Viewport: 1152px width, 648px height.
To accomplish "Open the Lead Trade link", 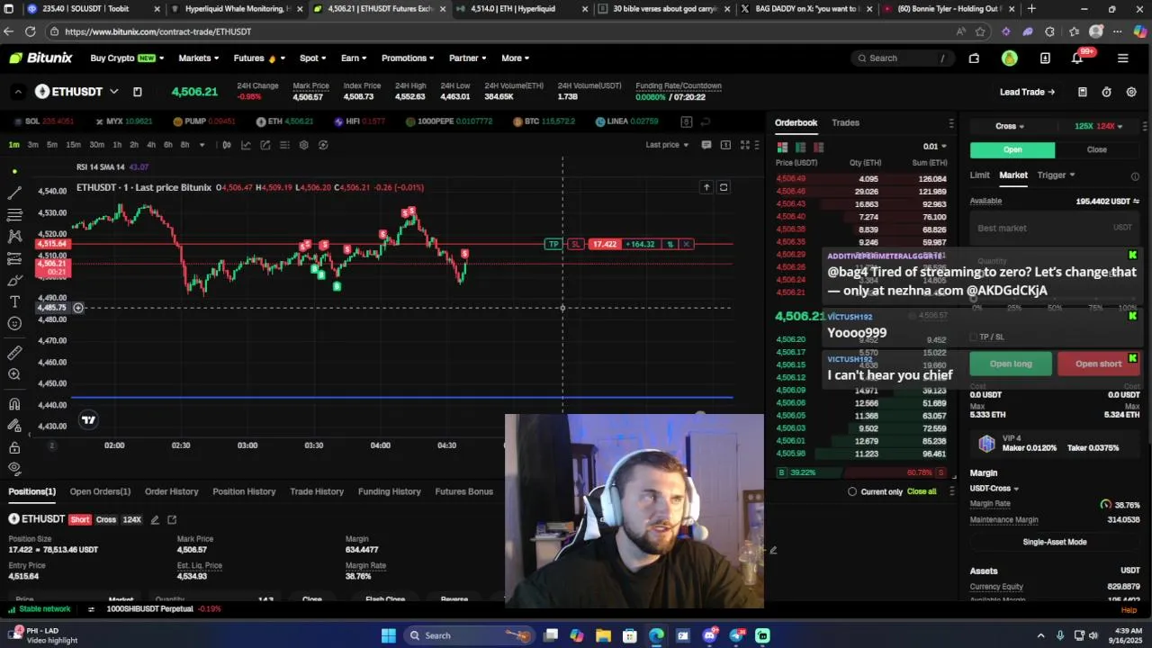I will [1027, 92].
